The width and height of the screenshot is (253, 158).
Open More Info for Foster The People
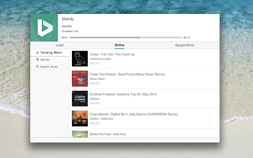(x=95, y=83)
